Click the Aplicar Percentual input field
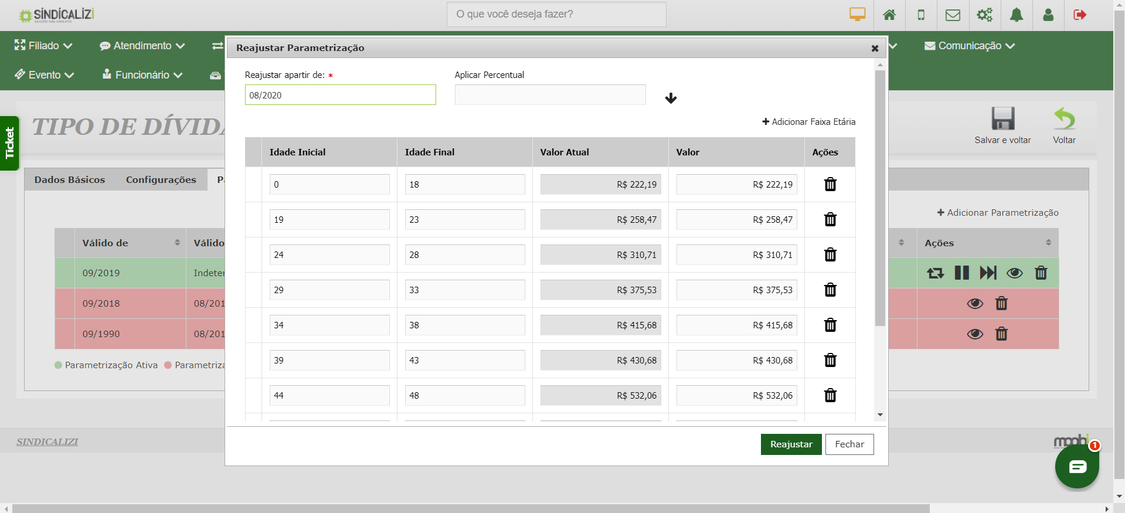 click(550, 95)
